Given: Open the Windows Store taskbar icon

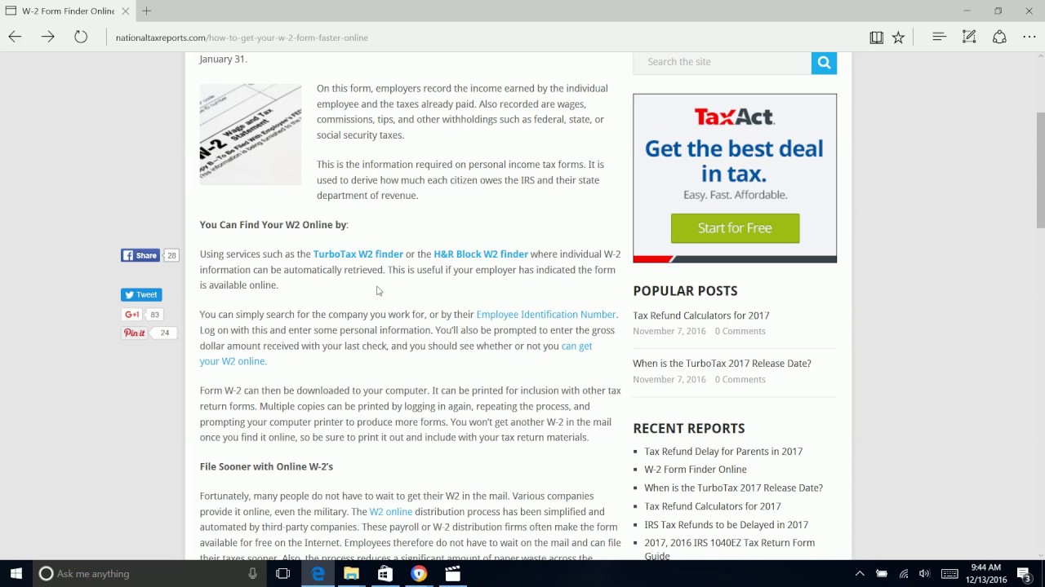Looking at the screenshot, I should [x=385, y=573].
